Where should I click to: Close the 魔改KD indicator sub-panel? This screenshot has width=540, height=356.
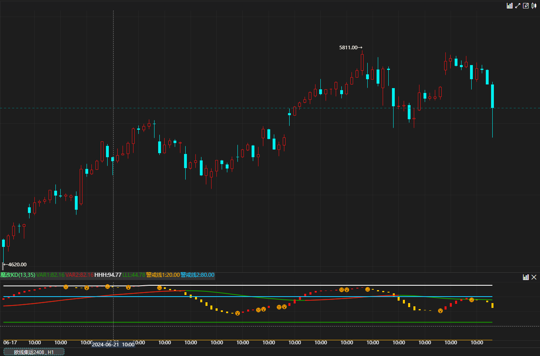(x=534, y=277)
